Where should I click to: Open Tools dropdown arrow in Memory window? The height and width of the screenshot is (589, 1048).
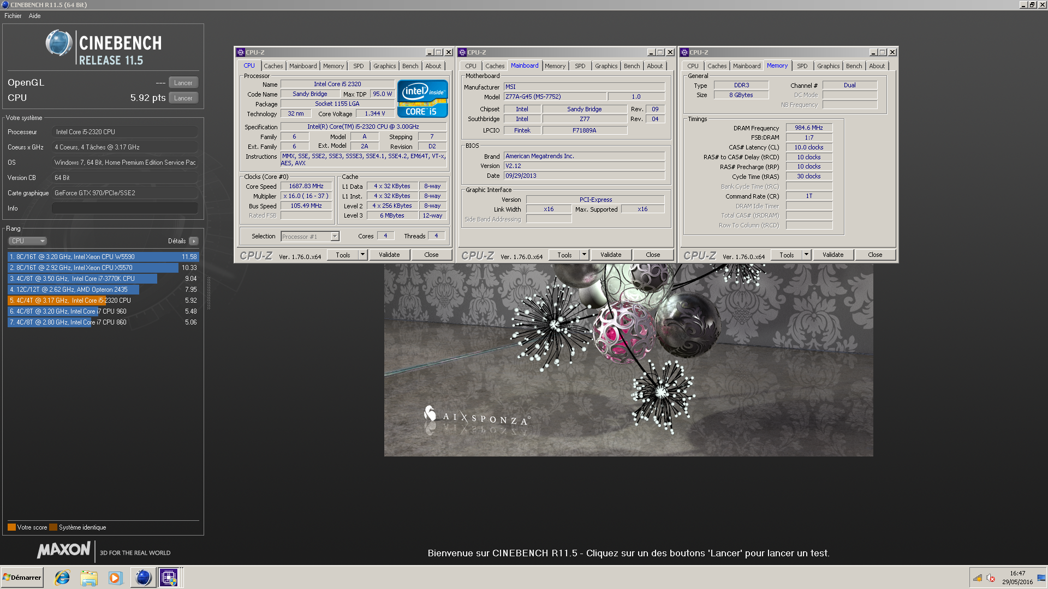806,255
